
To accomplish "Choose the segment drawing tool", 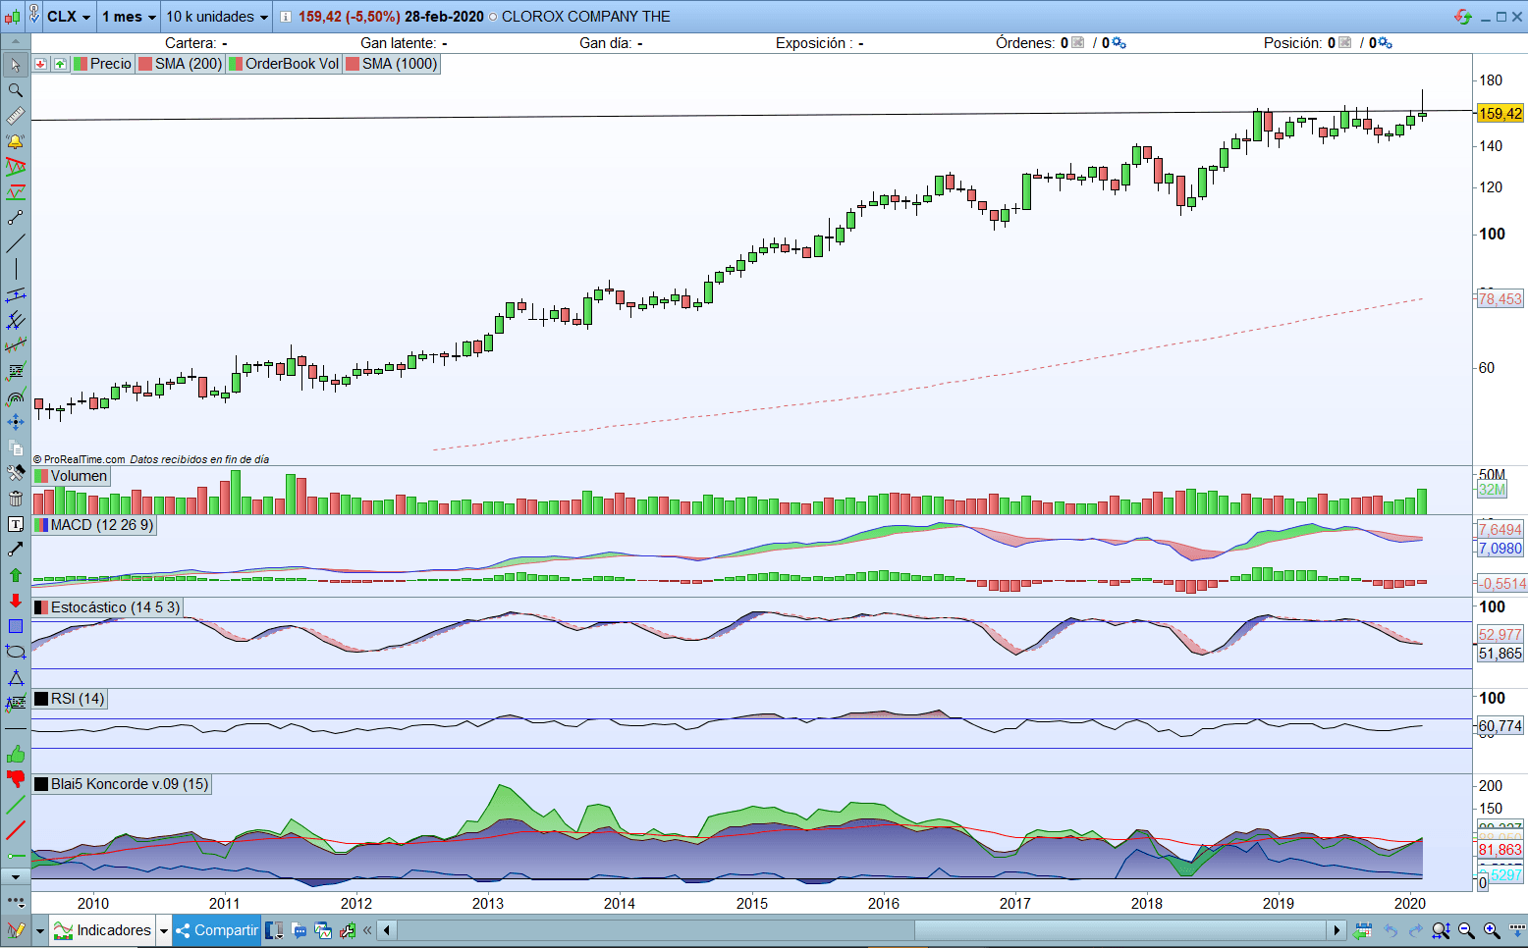I will [15, 218].
